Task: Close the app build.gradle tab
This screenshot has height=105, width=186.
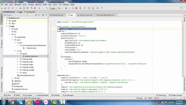Action: pos(74,15)
